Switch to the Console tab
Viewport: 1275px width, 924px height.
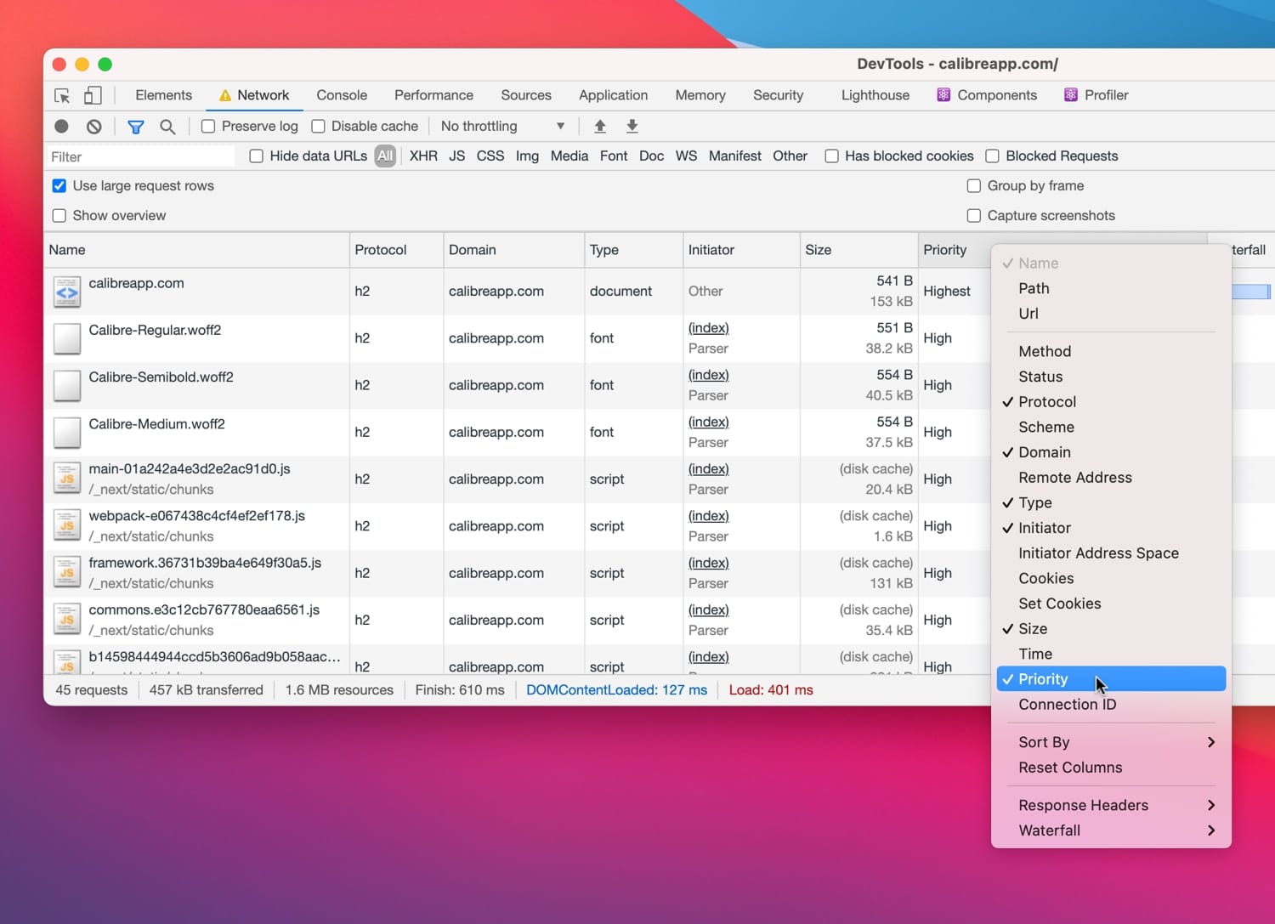[x=342, y=95]
